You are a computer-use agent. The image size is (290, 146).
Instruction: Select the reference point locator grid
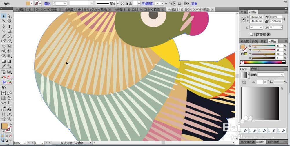click(x=243, y=19)
